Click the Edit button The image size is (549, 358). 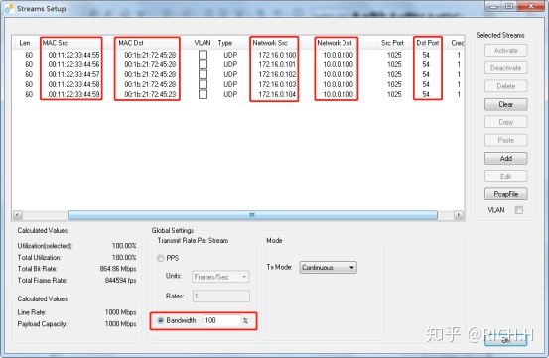click(506, 177)
